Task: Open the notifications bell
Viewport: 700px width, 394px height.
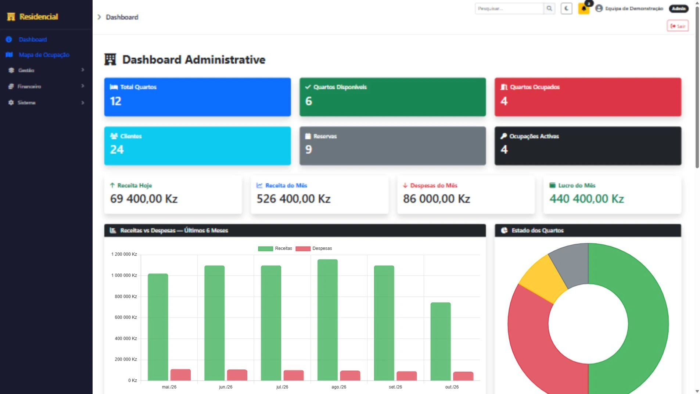Action: click(x=584, y=8)
